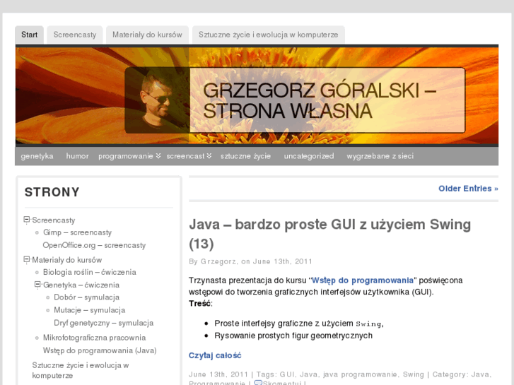Expand the programowanie dropdown arrow
Viewport: 514px width, 385px height.
click(x=158, y=156)
